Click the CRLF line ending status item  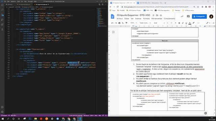pos(96,116)
